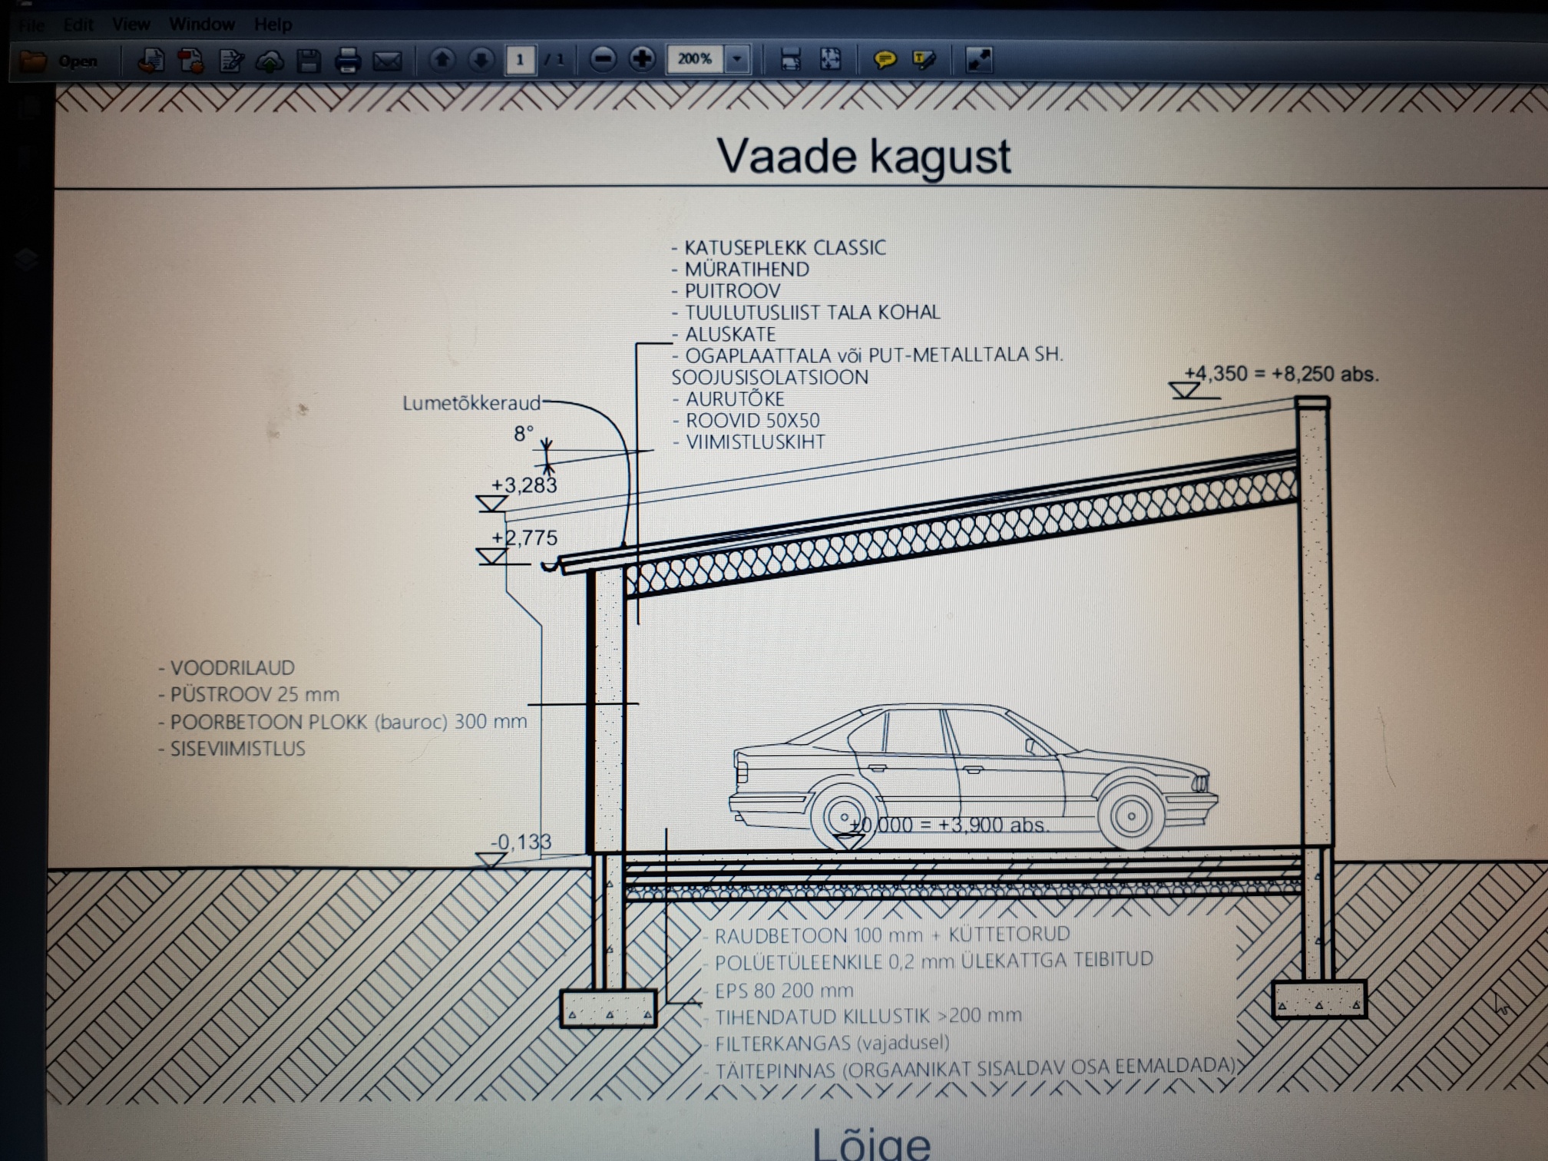Add a sticky note comment
Screen dimensions: 1548x1161
tap(885, 59)
